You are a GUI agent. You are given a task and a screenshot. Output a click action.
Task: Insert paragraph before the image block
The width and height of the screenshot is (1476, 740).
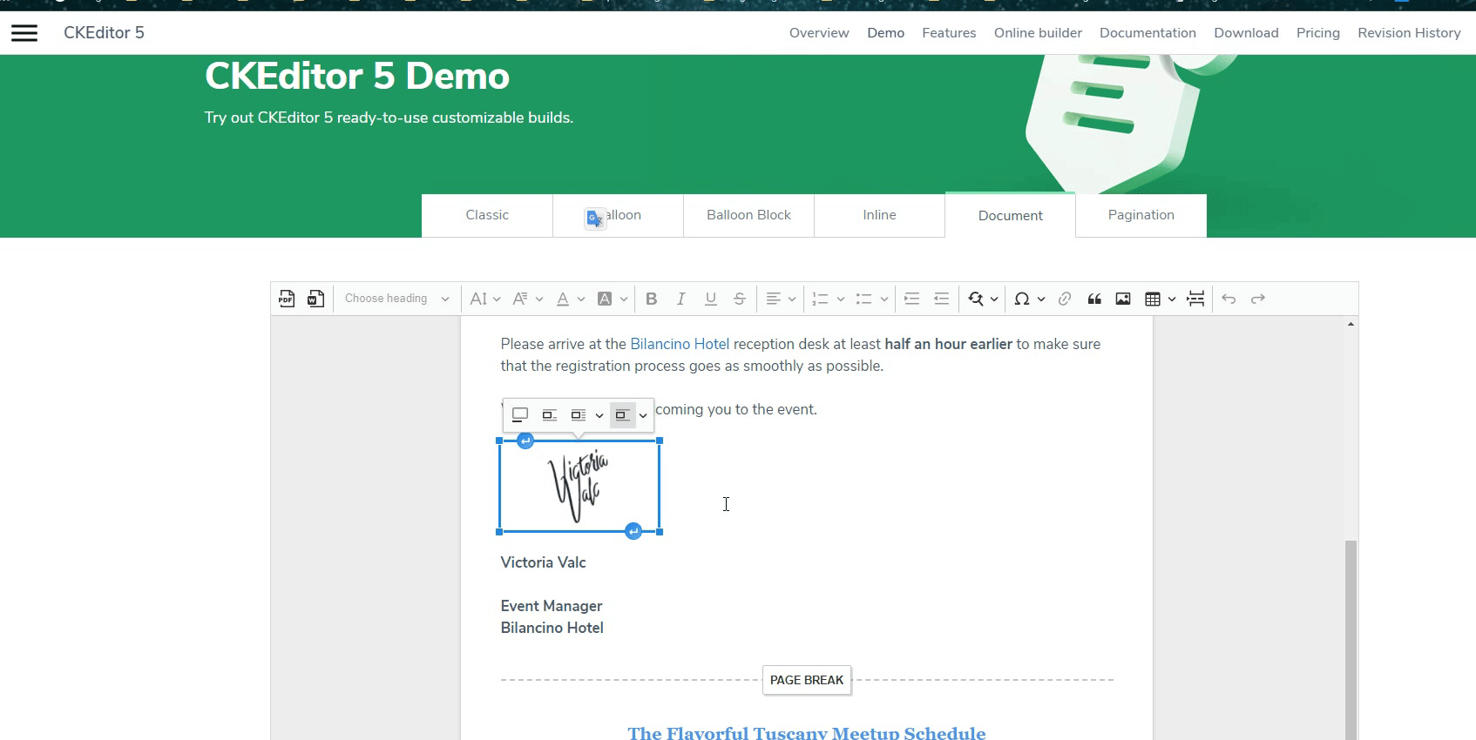(x=525, y=441)
